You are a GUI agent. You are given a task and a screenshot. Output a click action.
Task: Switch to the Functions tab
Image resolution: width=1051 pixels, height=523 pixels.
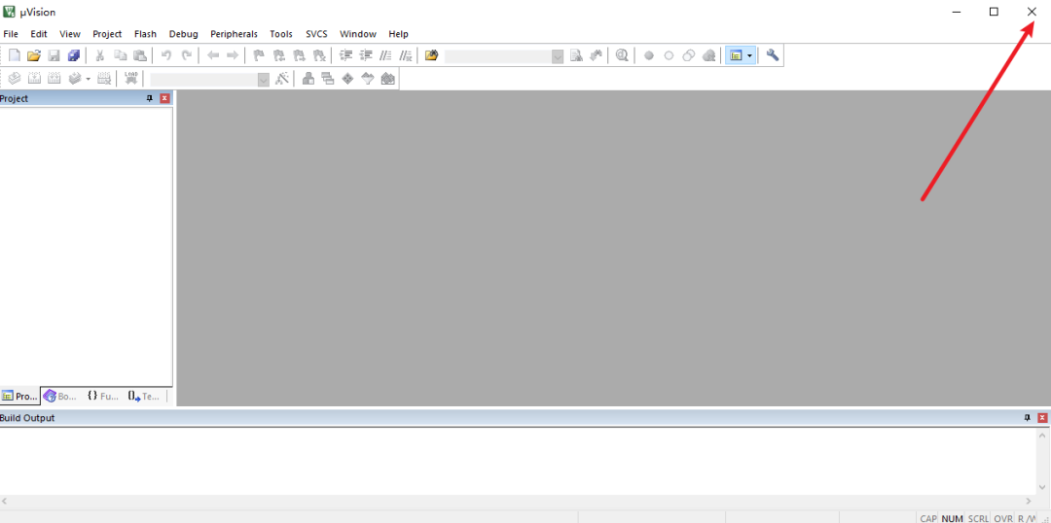tap(102, 396)
